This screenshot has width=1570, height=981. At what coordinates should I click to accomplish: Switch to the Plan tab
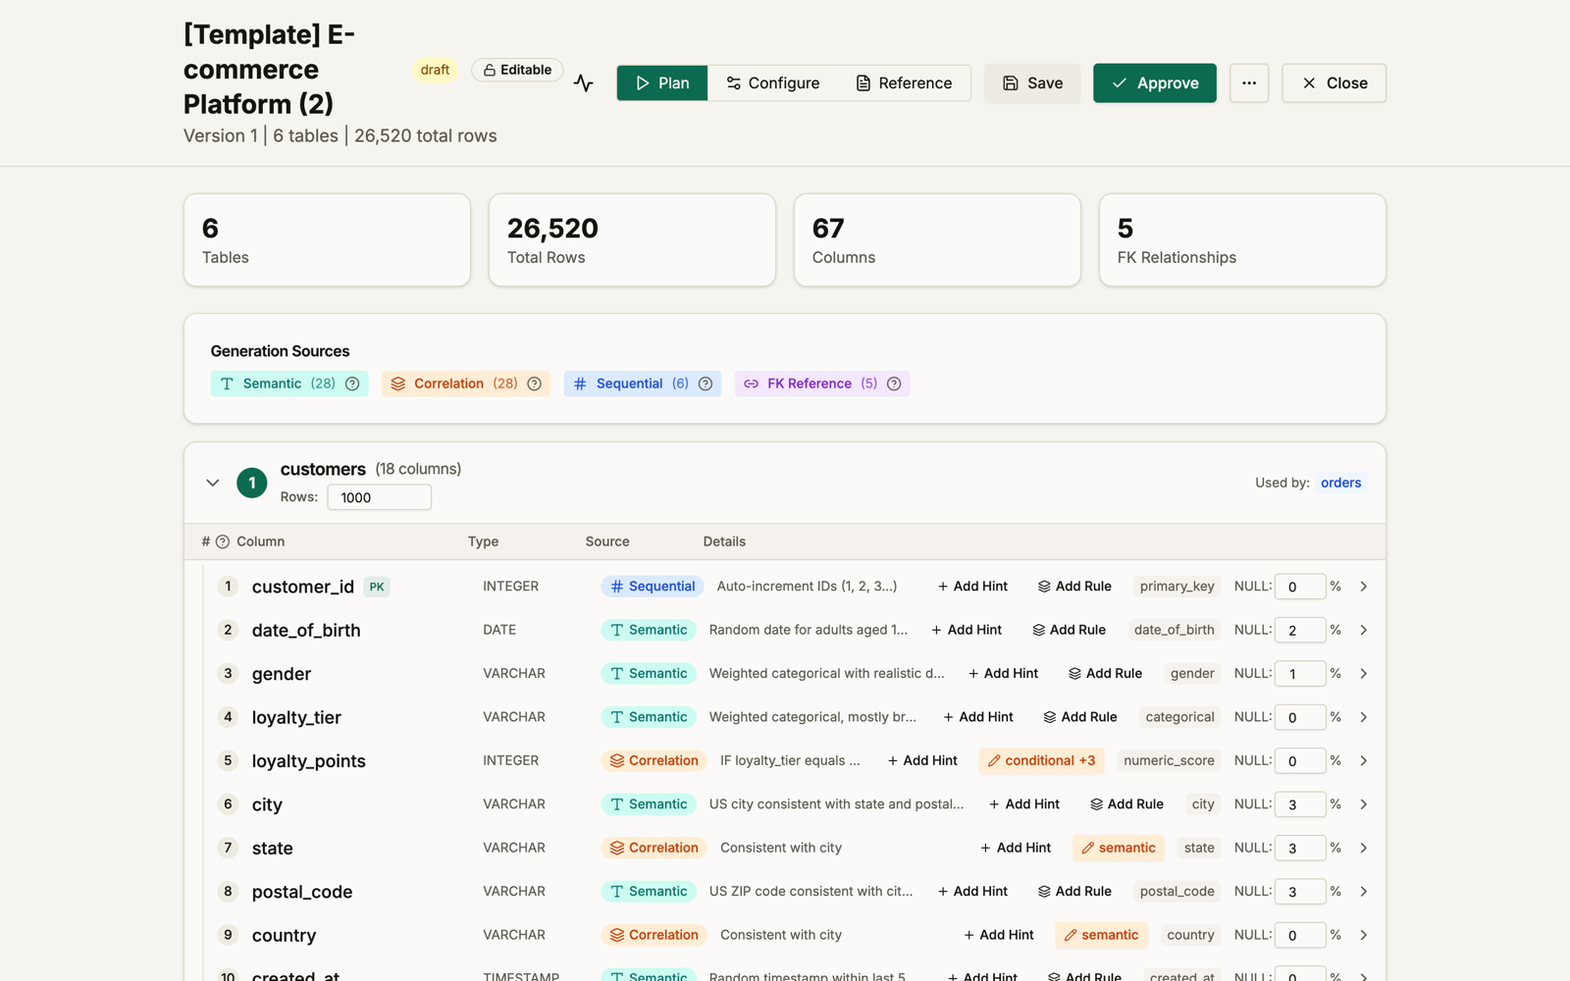pyautogui.click(x=662, y=83)
